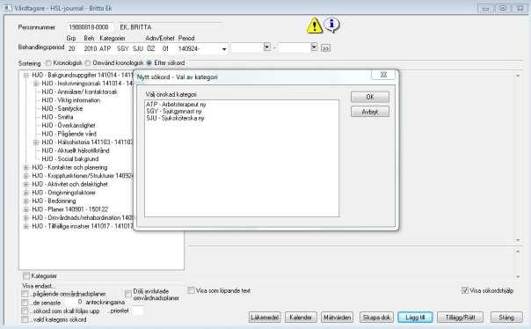Click the double-arrow button beside the date fields
Image resolution: width=531 pixels, height=329 pixels.
(325, 48)
